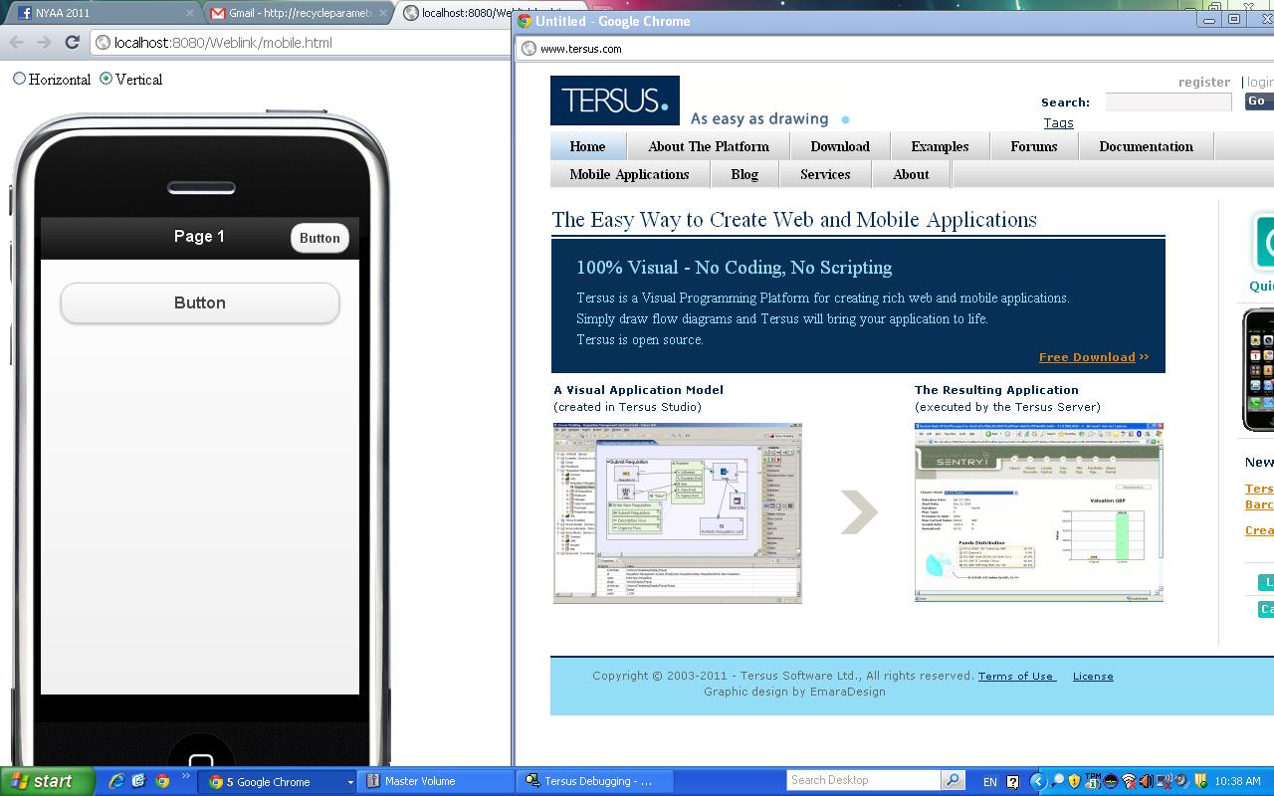Open the Download menu item

(x=839, y=146)
